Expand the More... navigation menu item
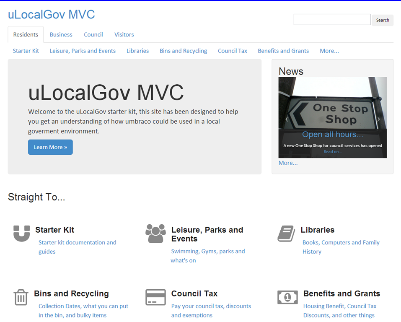This screenshot has width=401, height=322. [x=329, y=51]
